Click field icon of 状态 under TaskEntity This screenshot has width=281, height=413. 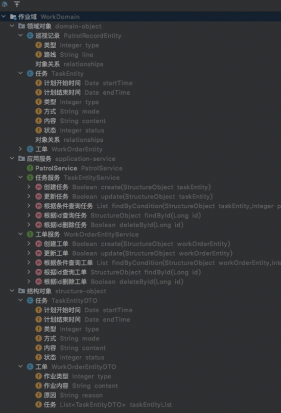point(39,130)
